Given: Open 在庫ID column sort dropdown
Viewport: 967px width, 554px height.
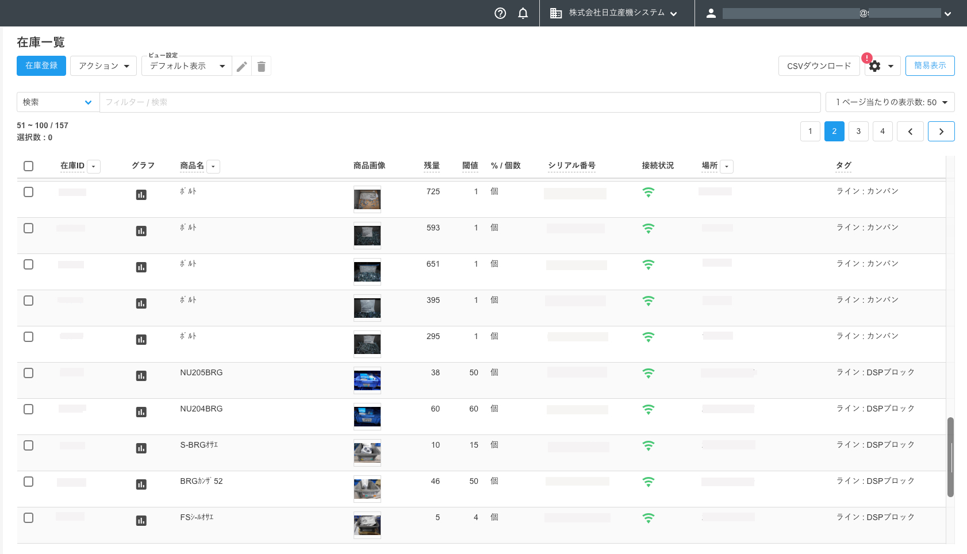Looking at the screenshot, I should 94,167.
